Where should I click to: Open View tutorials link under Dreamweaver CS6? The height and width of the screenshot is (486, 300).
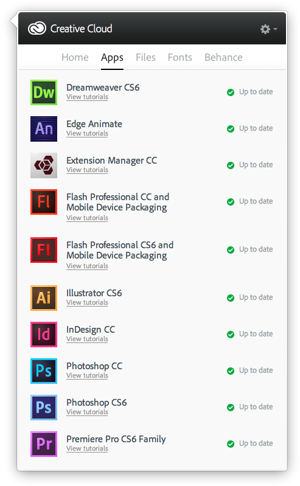[x=87, y=97]
